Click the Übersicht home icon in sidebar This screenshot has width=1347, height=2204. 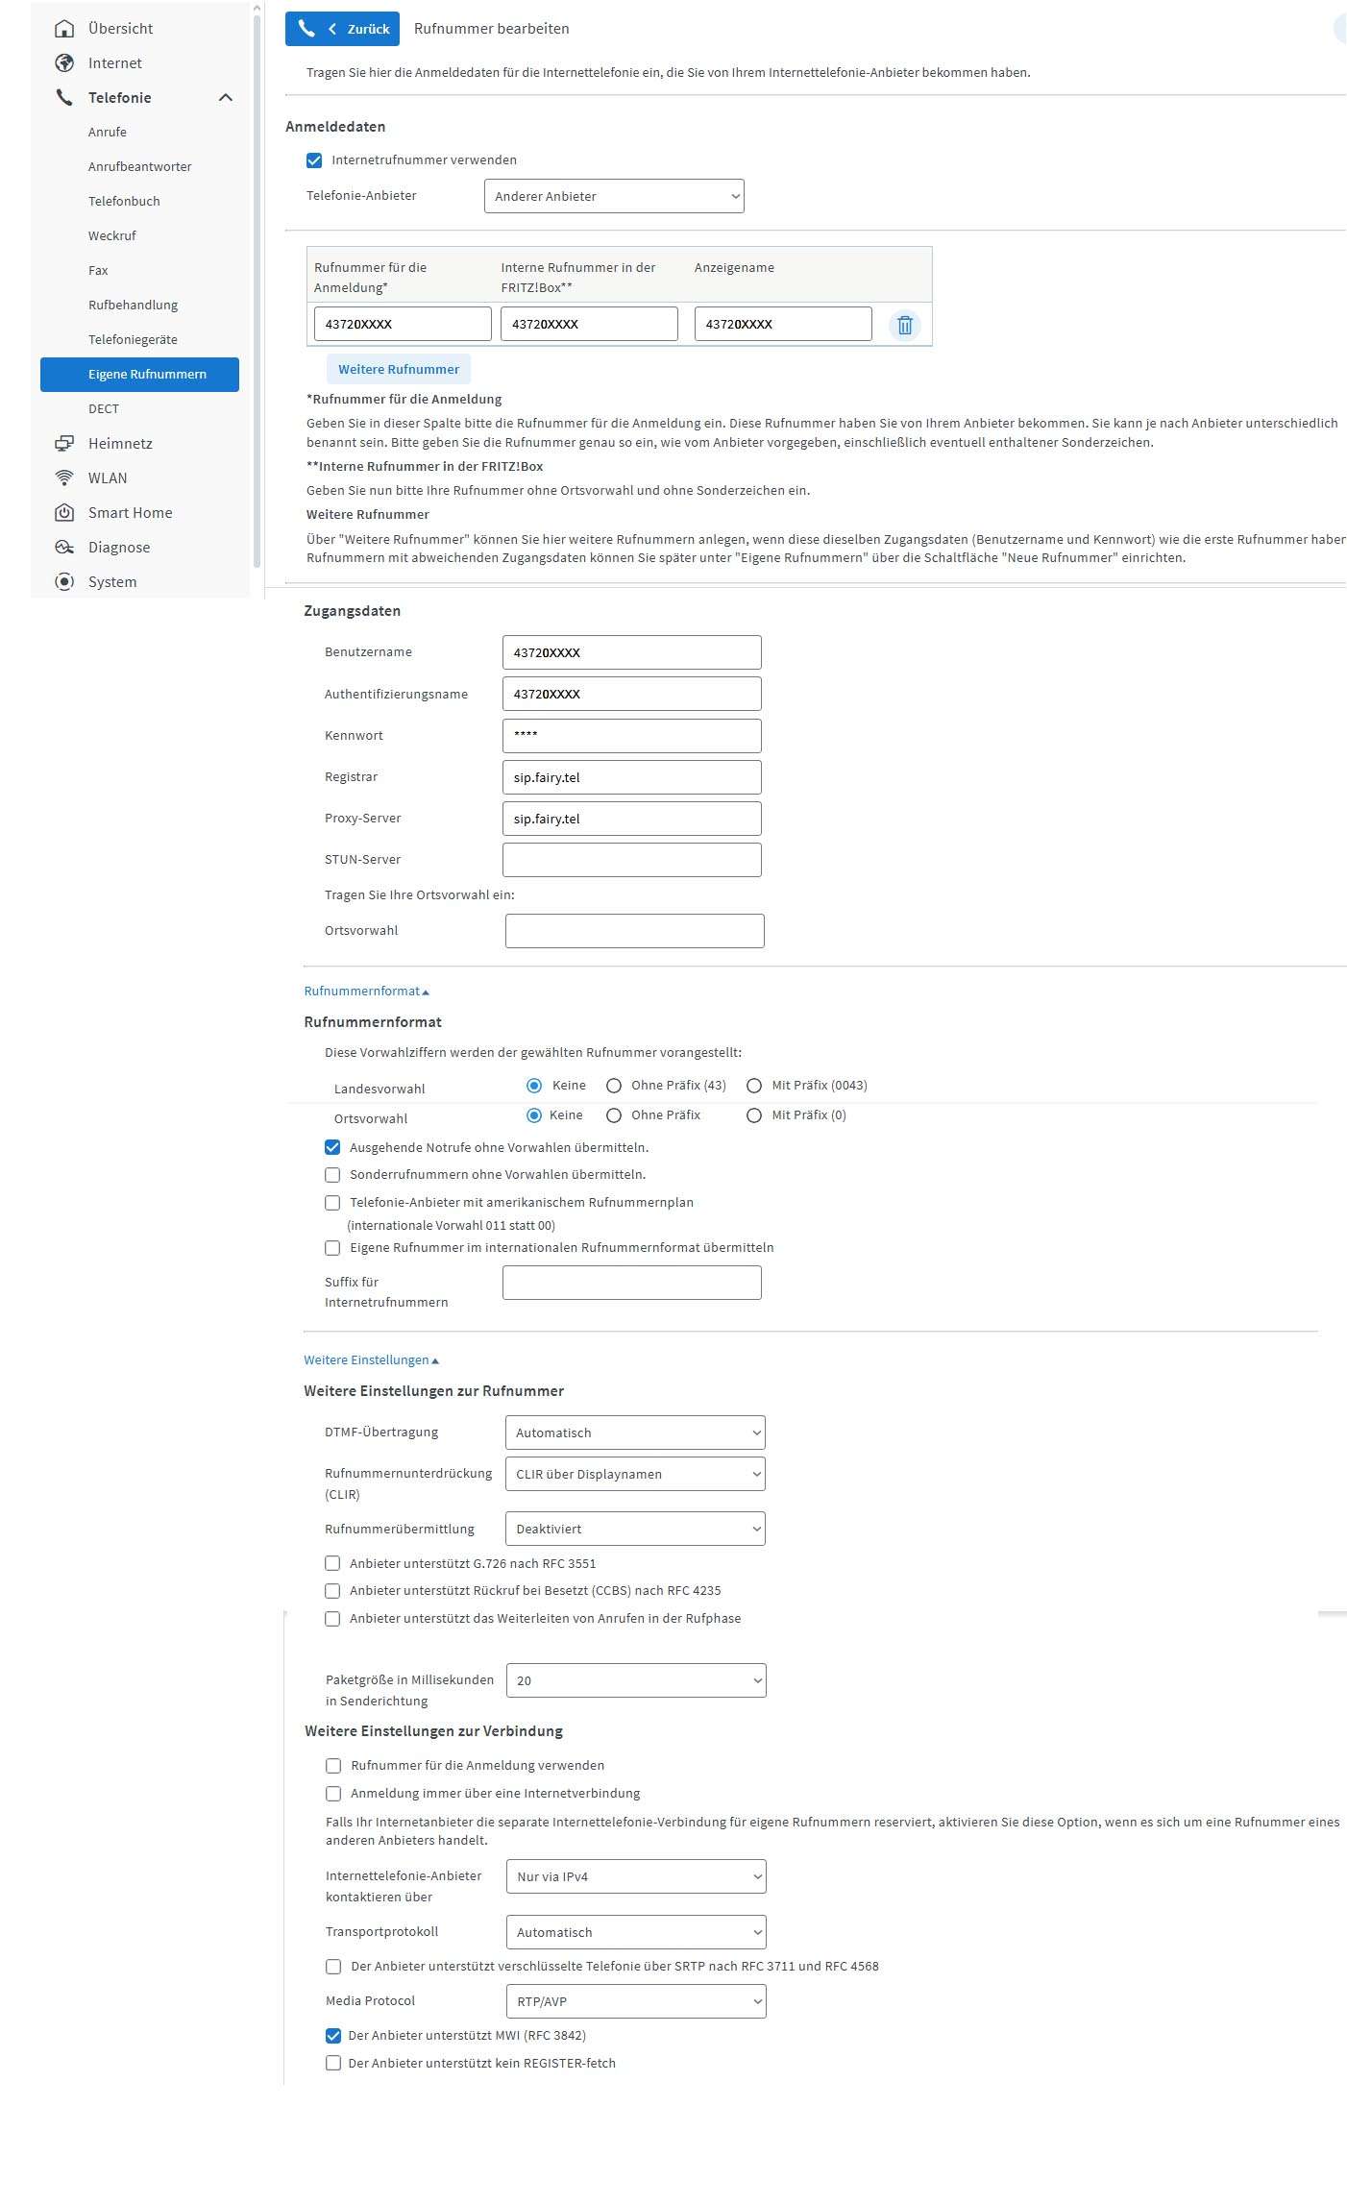coord(64,29)
